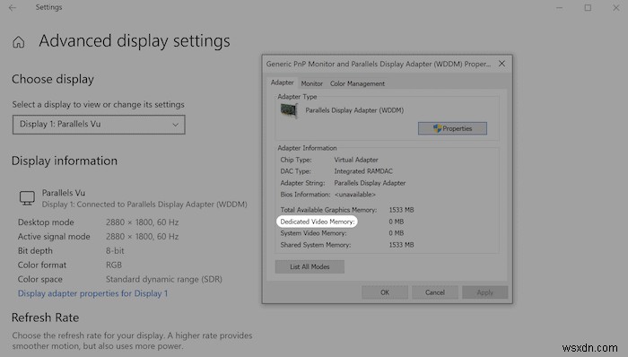Image resolution: width=628 pixels, height=357 pixels.
Task: Click the 8-bit Bit depth value
Action: click(x=115, y=251)
